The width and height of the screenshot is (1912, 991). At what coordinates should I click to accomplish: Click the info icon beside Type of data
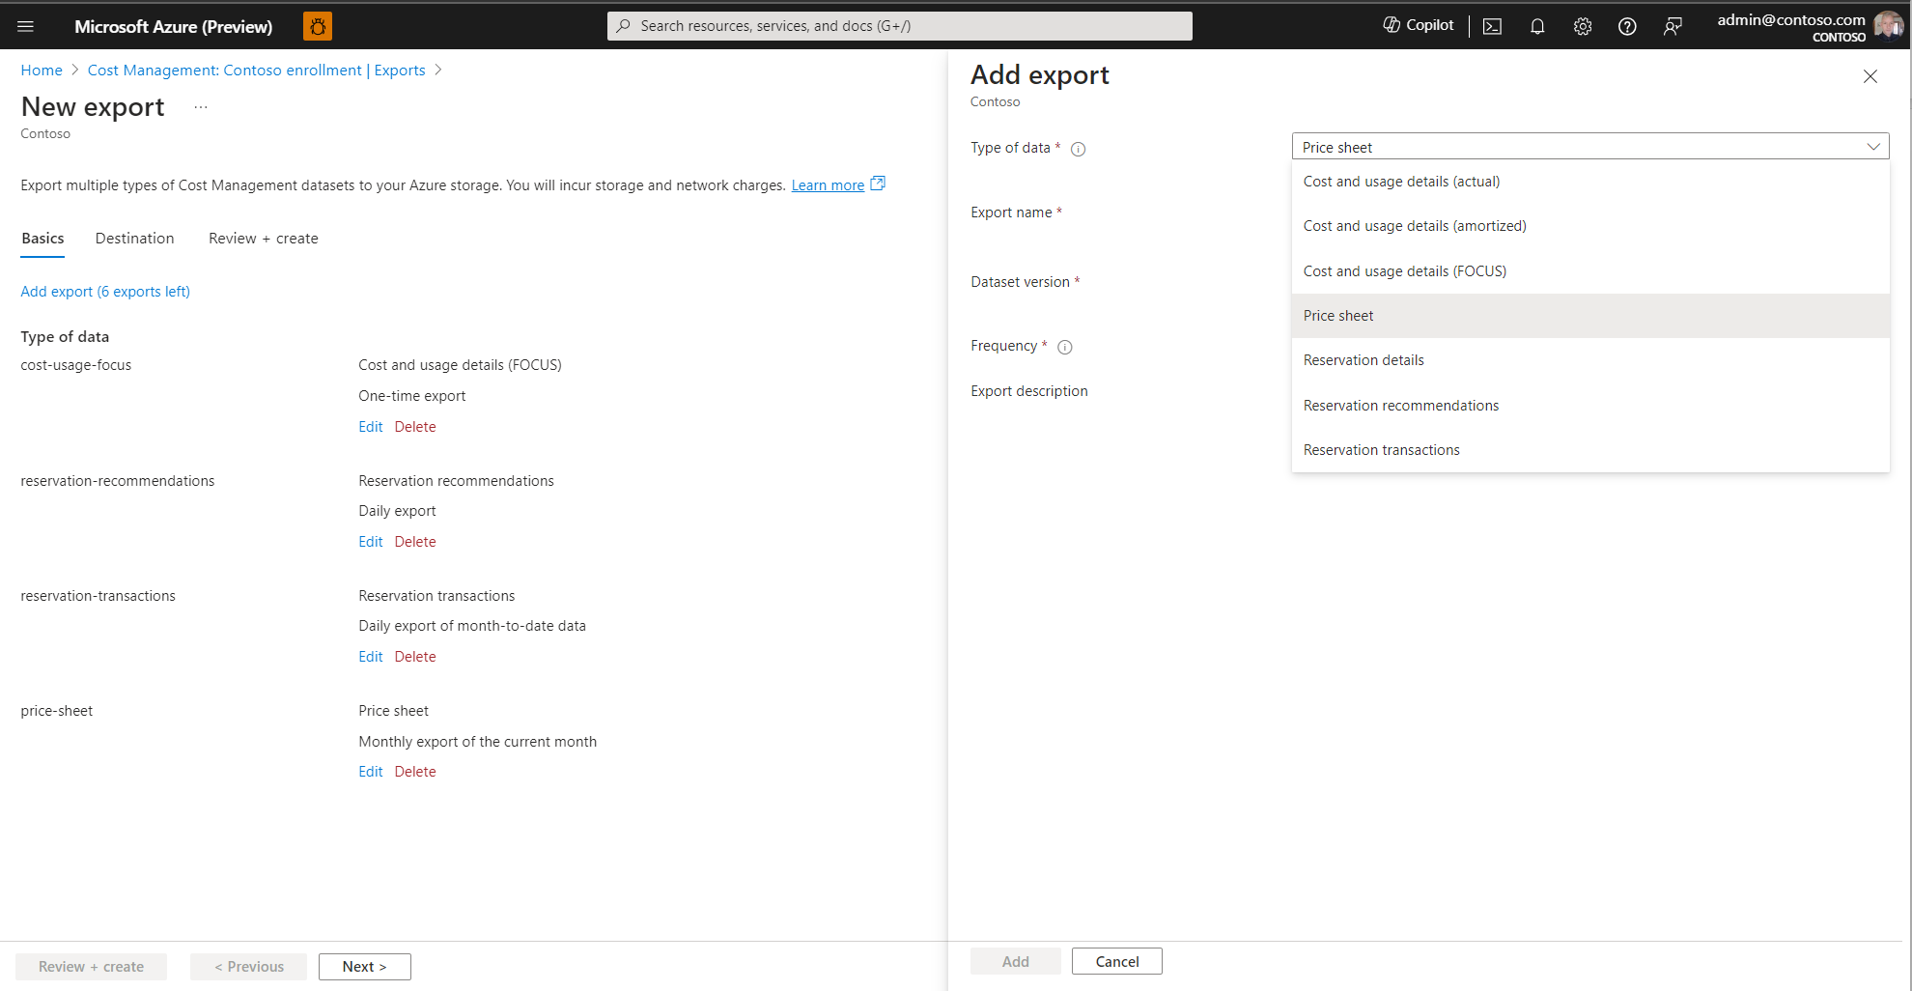tap(1079, 149)
